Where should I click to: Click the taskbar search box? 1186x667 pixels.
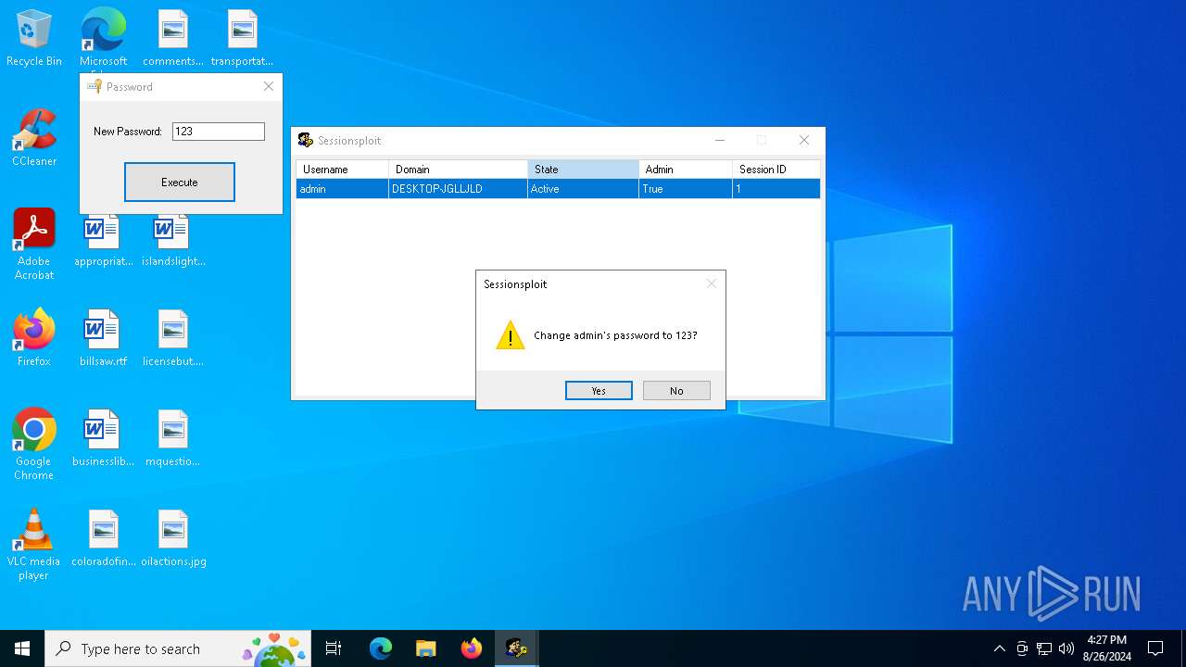pos(178,648)
